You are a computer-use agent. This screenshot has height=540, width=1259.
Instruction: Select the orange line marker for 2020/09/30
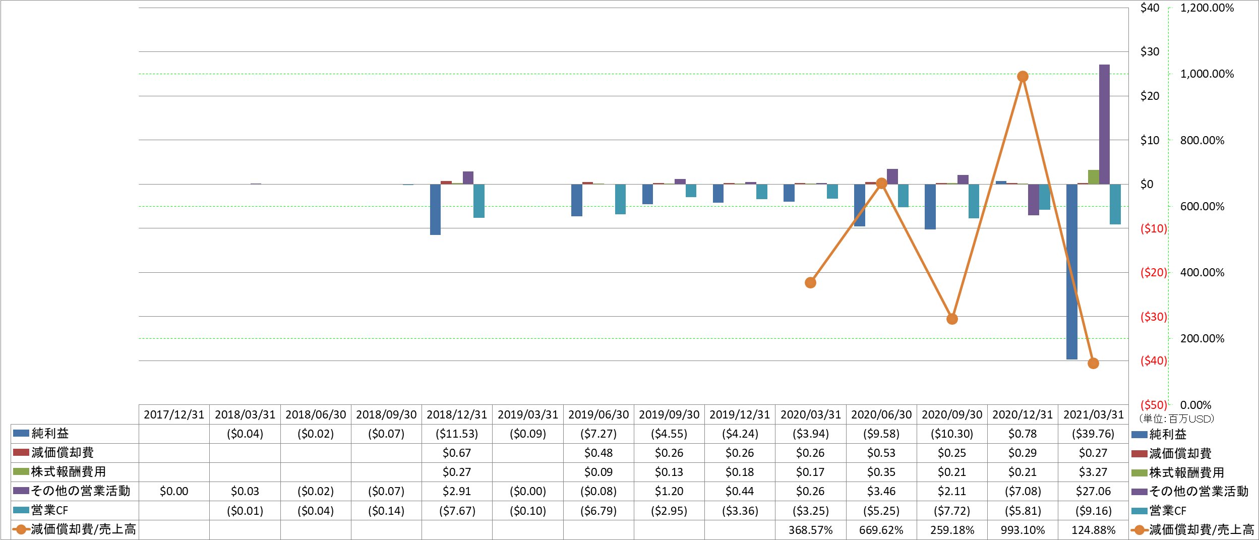click(952, 319)
